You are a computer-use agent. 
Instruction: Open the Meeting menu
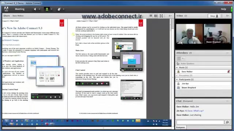coord(19,9)
